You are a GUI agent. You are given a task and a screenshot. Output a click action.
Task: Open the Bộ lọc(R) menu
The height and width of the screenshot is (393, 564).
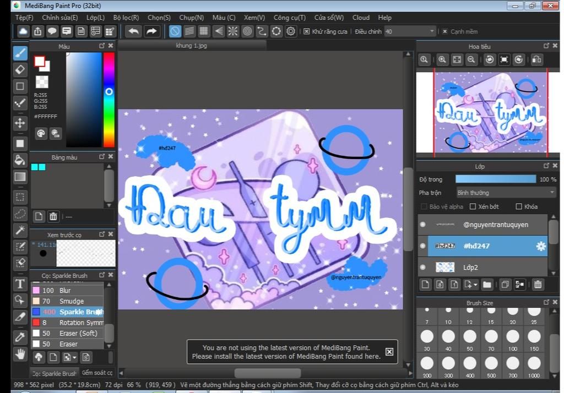[x=126, y=18]
